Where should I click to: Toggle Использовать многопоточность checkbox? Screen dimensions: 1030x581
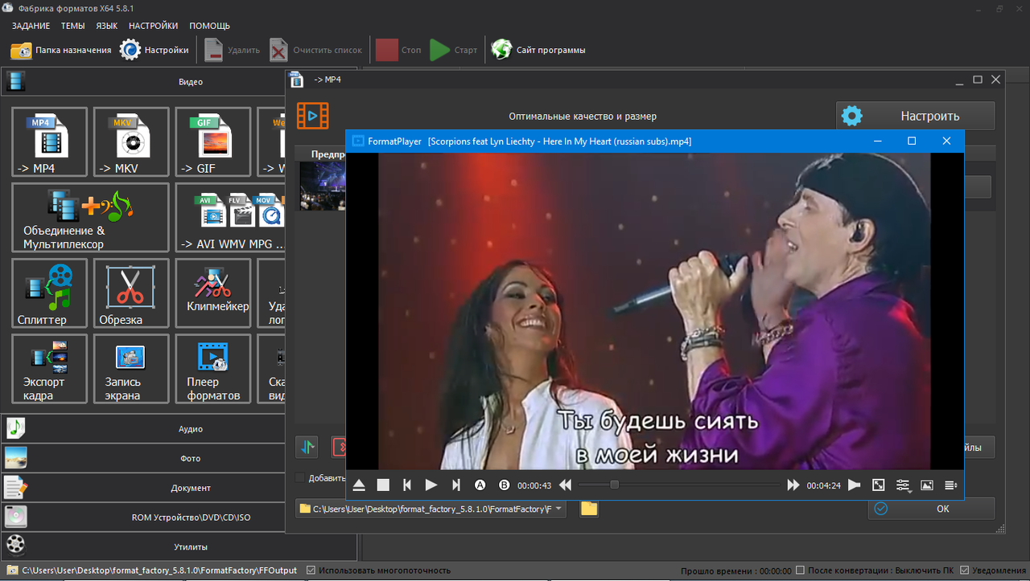(x=312, y=571)
